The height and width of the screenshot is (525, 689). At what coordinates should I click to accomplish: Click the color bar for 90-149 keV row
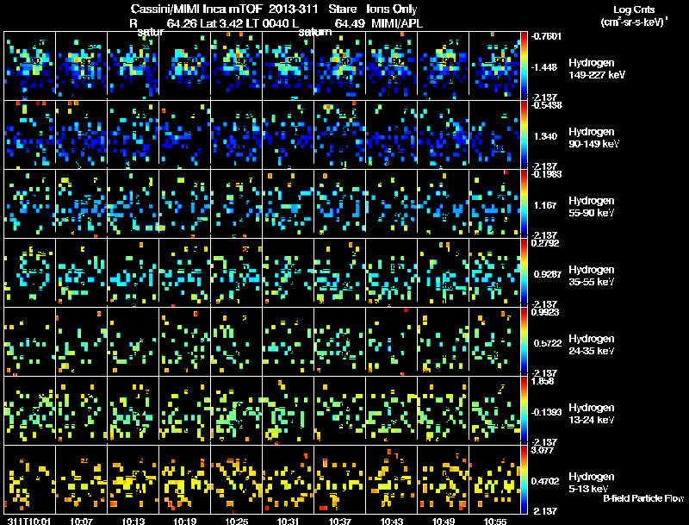point(524,134)
